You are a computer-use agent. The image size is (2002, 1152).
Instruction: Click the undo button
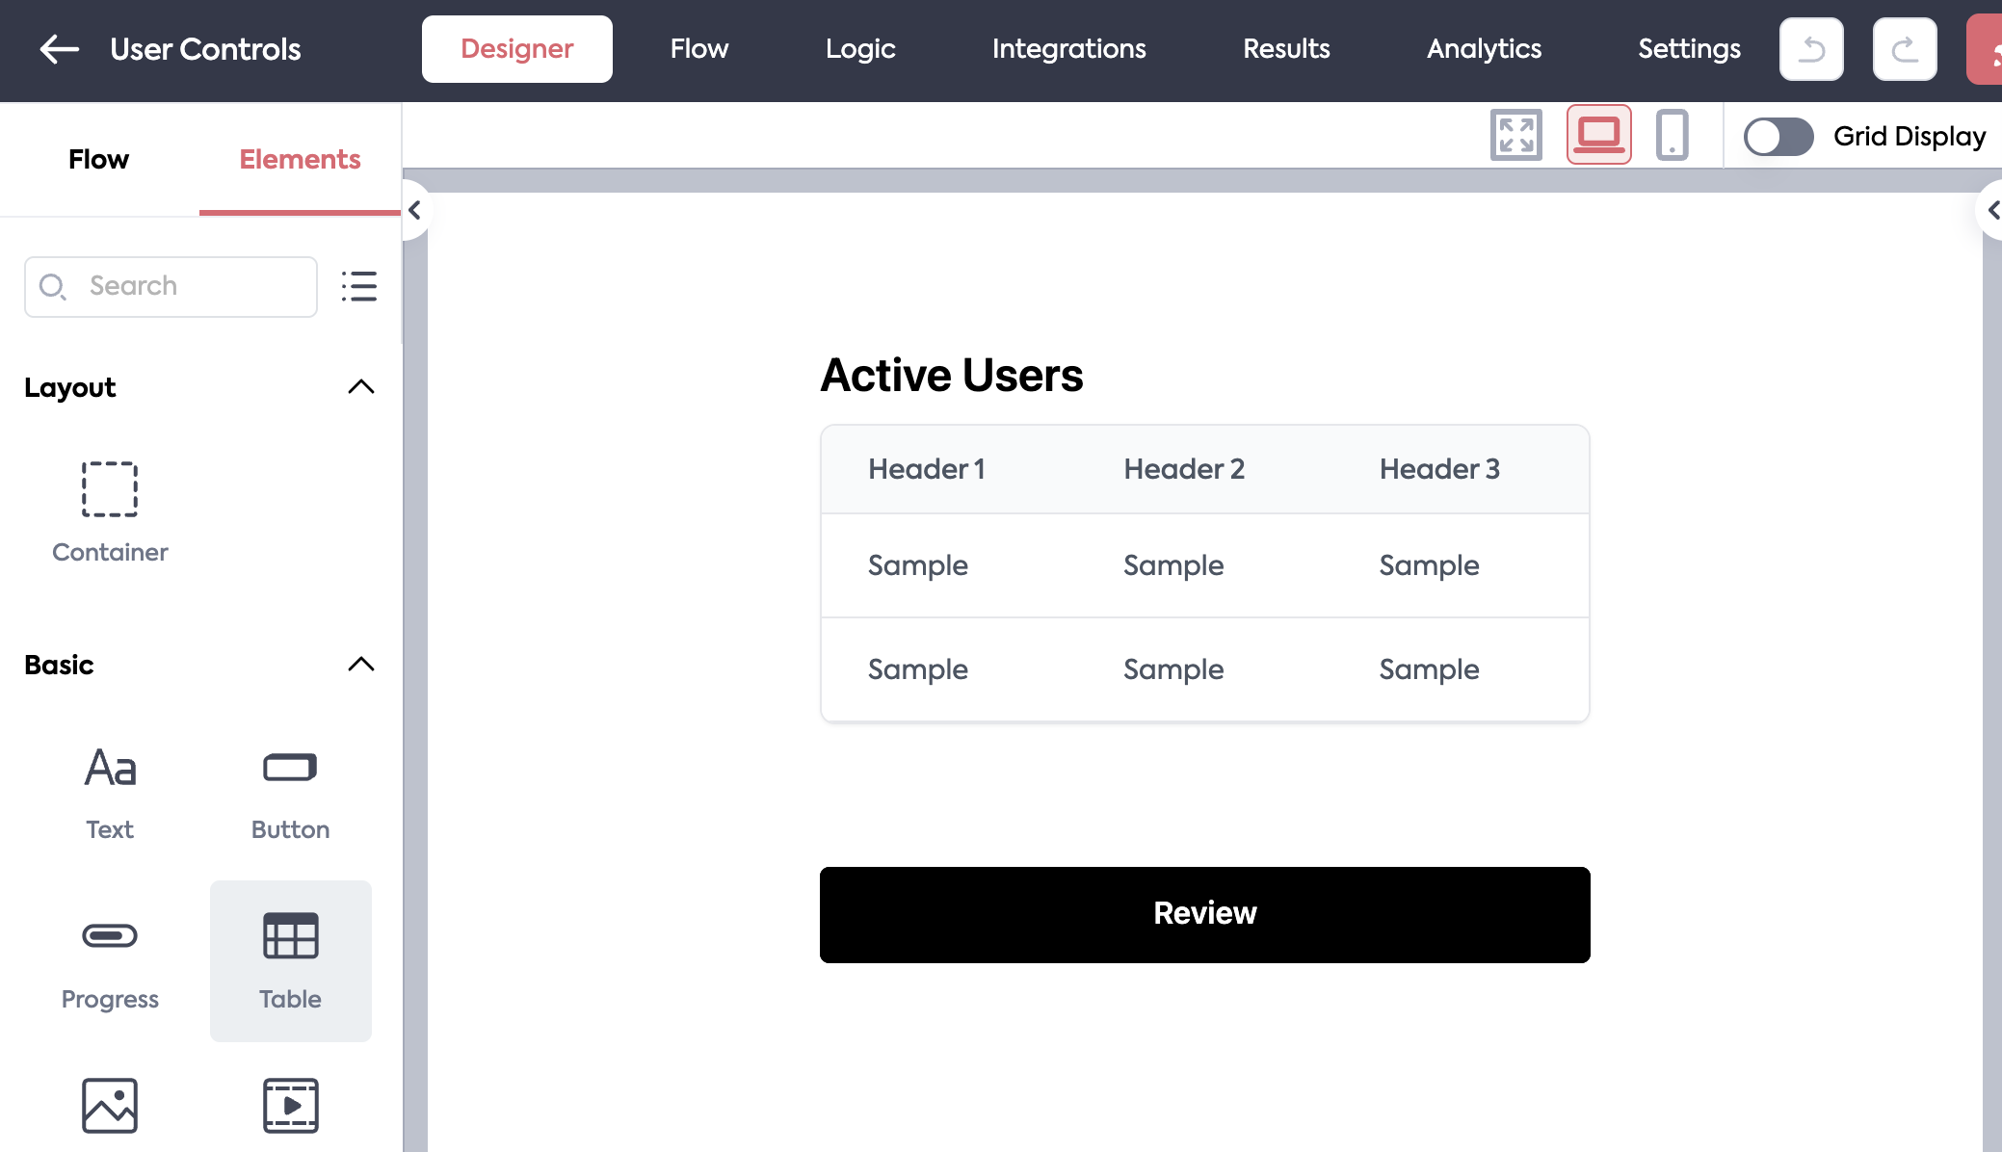[1811, 49]
